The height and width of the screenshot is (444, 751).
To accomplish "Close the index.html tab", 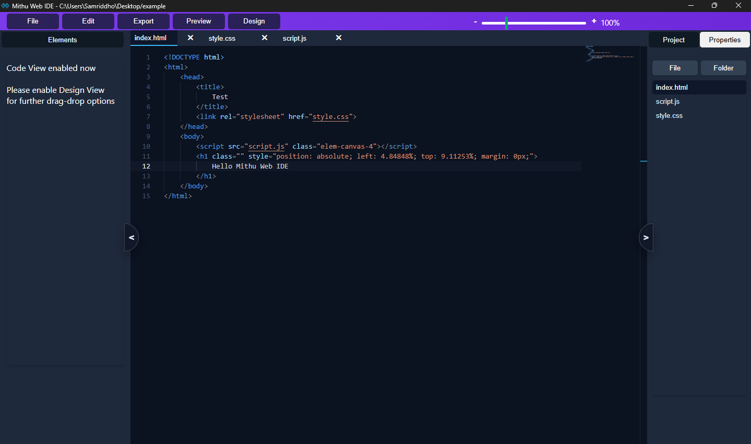I will tap(190, 38).
